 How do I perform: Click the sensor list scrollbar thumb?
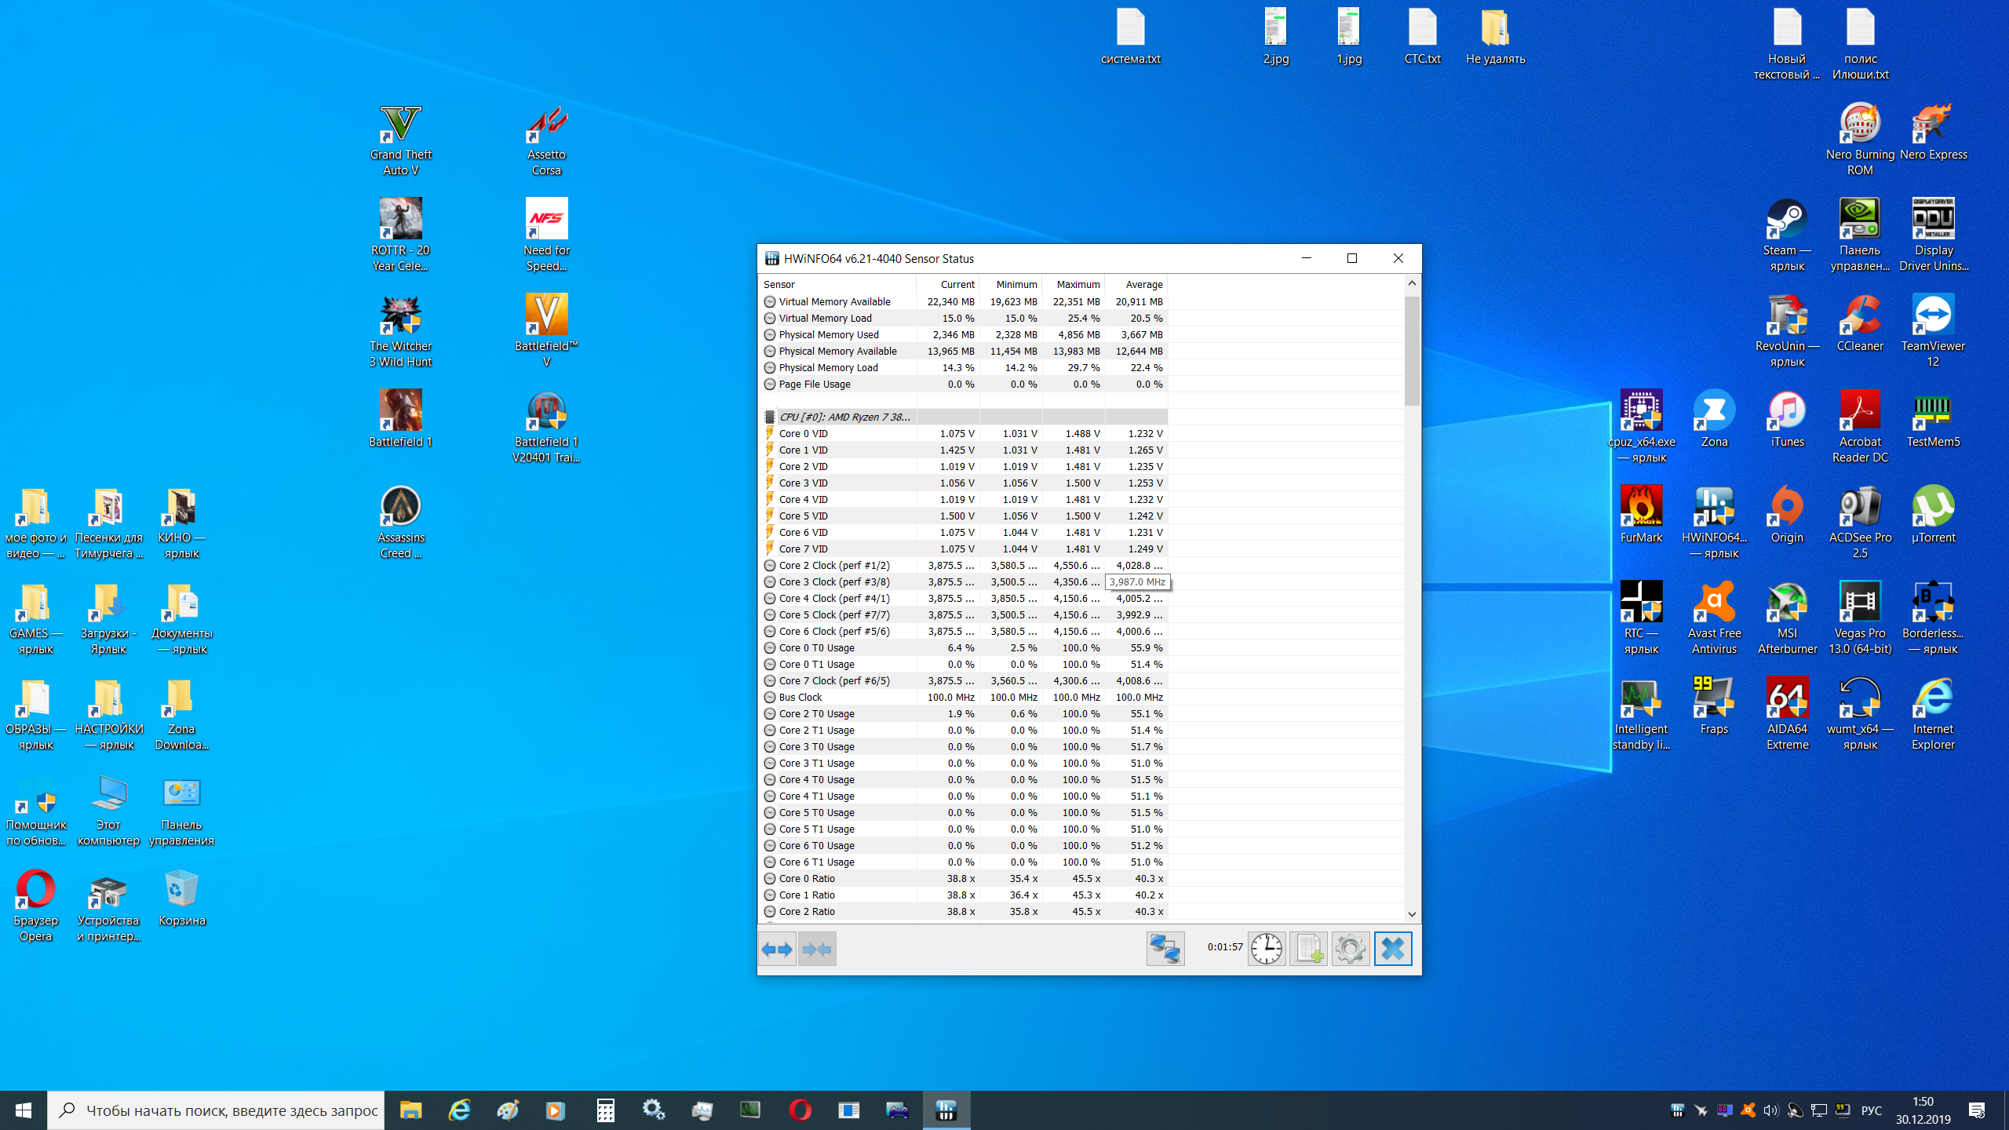(1412, 349)
